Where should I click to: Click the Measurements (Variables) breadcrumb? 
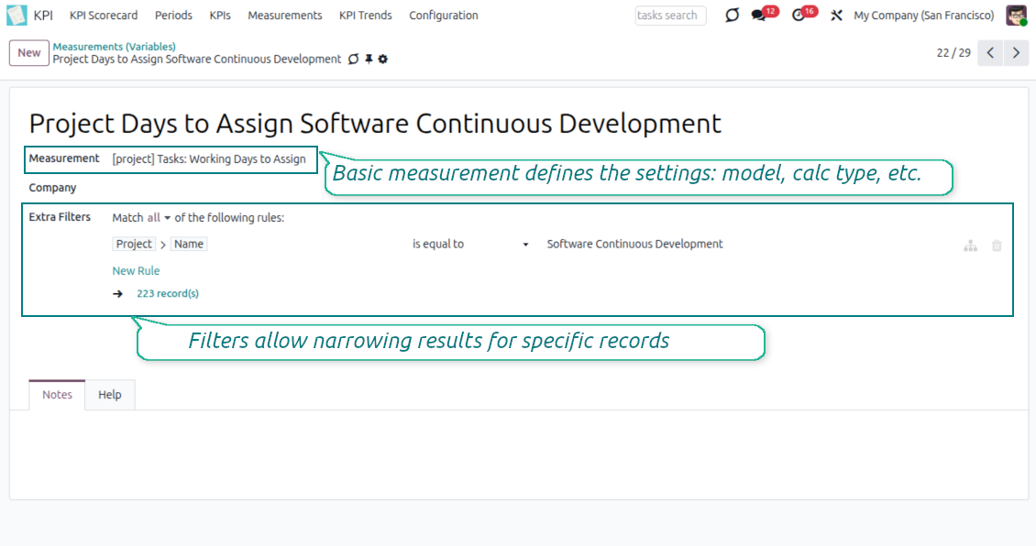point(114,47)
